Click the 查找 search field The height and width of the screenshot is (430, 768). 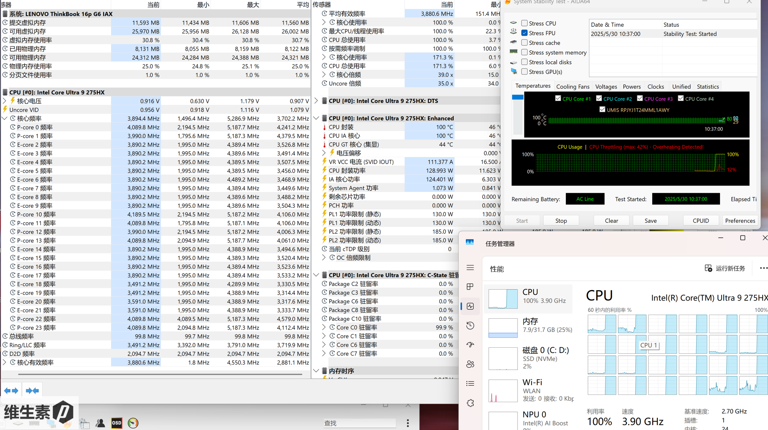coord(359,423)
